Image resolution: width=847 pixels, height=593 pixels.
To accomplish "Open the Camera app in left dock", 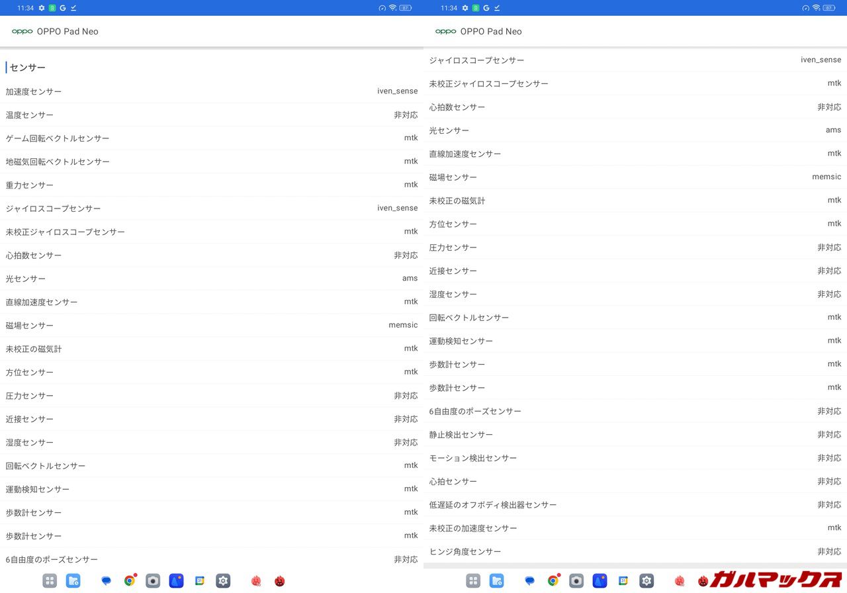I will tap(153, 581).
